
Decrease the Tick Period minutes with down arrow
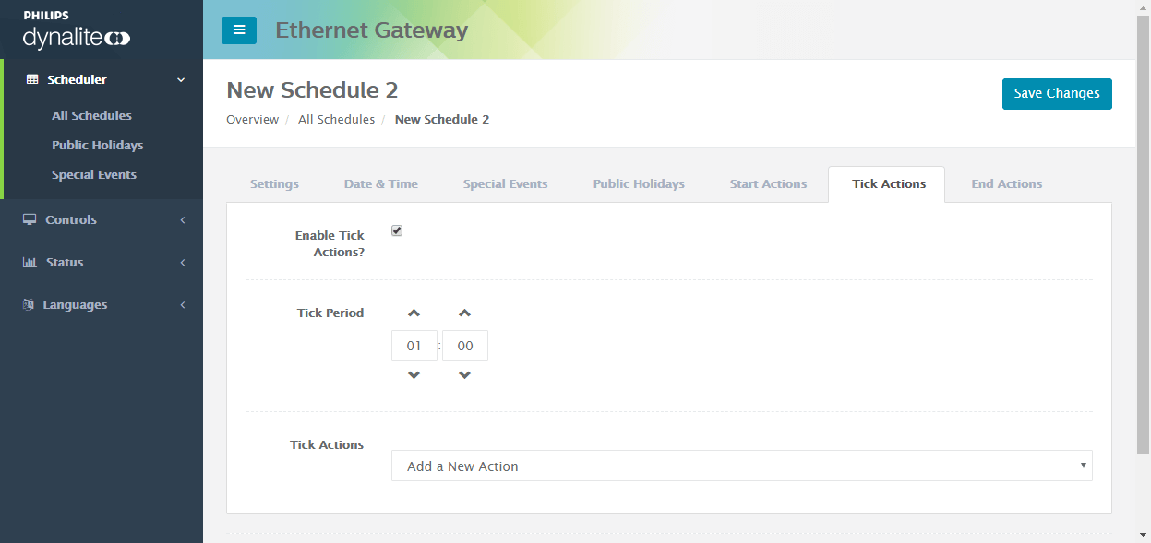(464, 374)
